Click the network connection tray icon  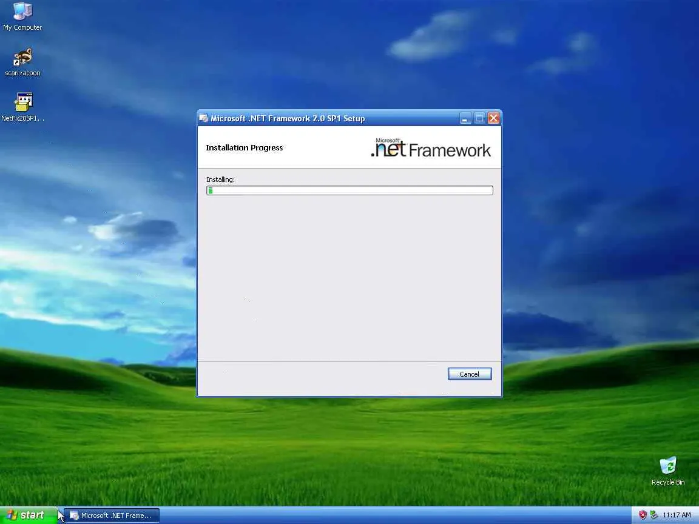pyautogui.click(x=653, y=515)
